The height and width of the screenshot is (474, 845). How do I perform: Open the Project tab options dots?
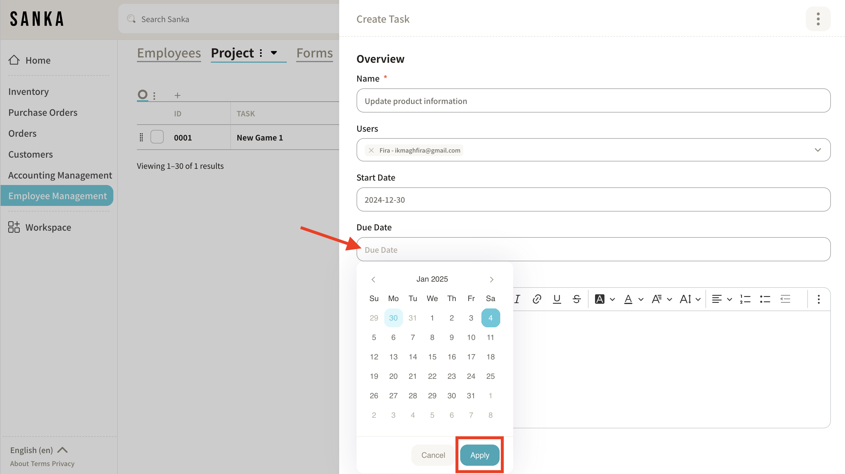[x=261, y=53]
